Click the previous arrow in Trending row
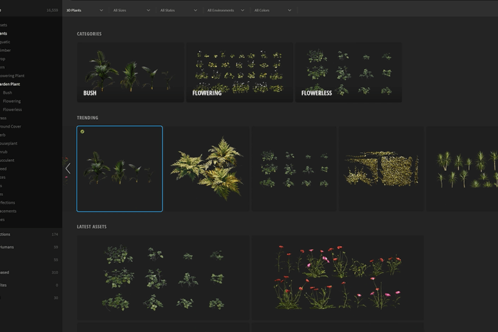The width and height of the screenshot is (498, 332). point(68,168)
